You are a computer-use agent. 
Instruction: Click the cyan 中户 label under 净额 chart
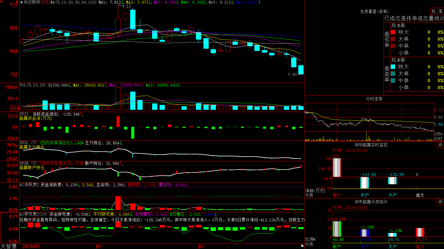[x=365, y=195]
